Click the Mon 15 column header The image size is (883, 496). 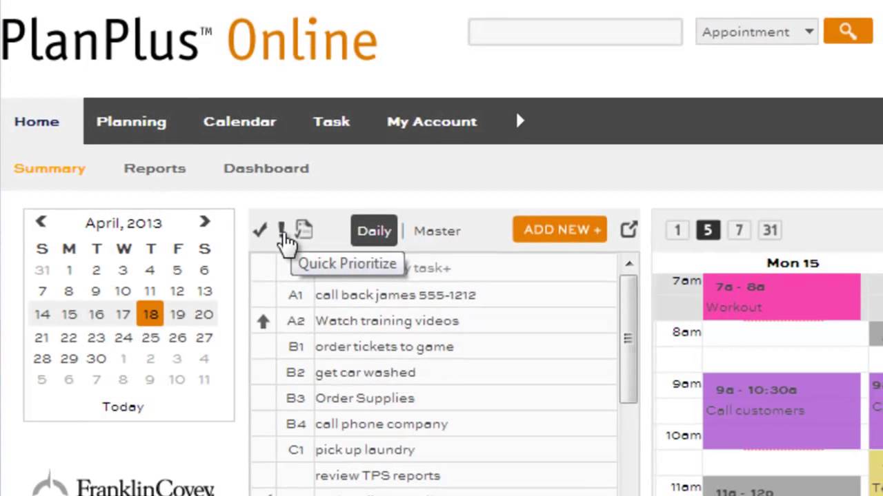click(x=793, y=263)
